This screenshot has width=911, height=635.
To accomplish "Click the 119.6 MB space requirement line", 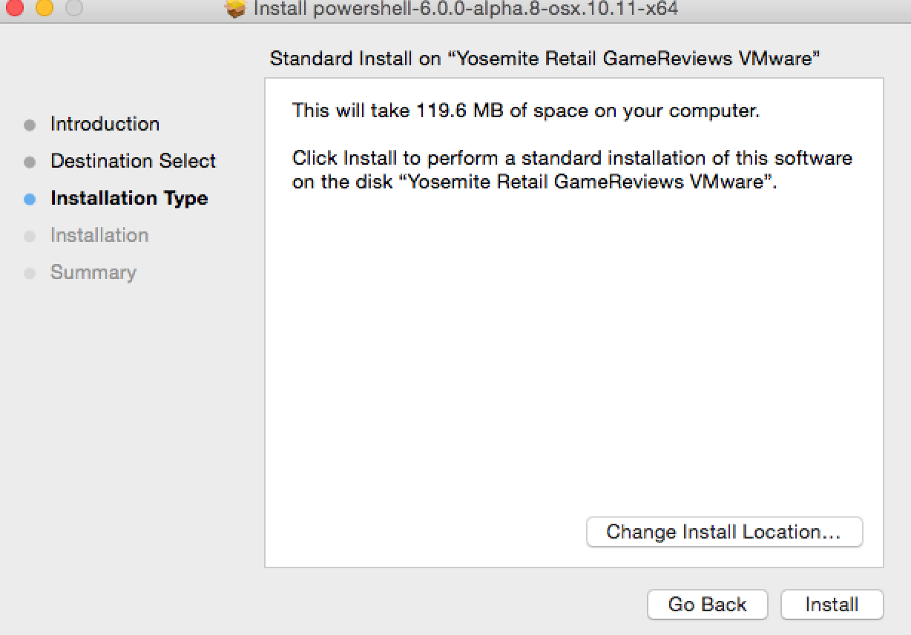I will point(526,111).
